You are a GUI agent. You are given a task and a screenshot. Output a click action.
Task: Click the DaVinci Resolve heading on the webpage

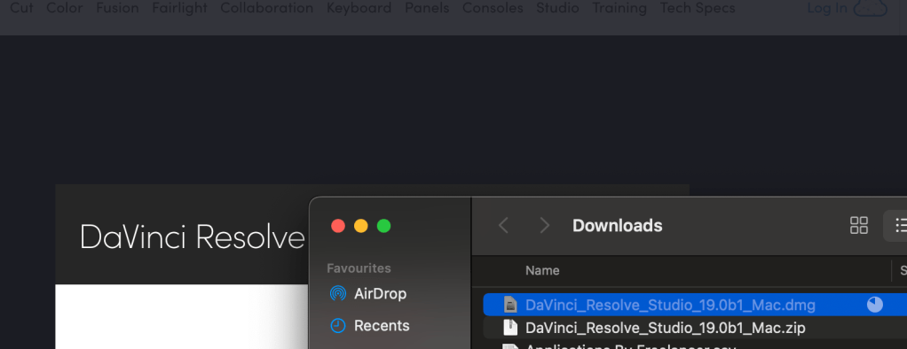[192, 237]
